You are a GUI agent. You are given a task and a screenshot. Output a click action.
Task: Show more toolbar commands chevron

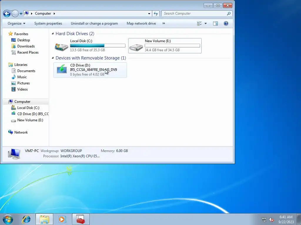[x=163, y=23]
